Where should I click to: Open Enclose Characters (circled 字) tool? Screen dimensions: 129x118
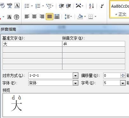(17, 17)
